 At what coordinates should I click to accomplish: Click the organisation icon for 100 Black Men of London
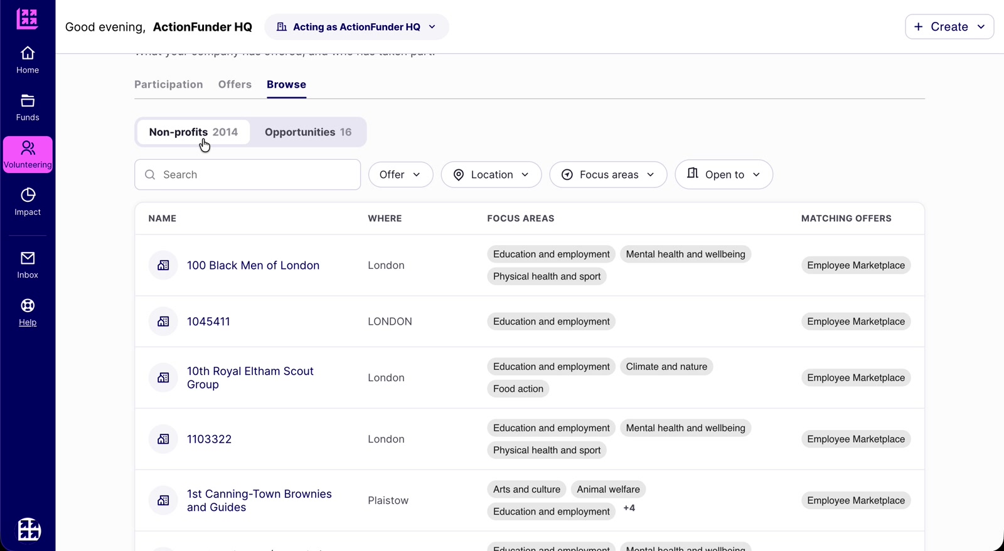click(163, 265)
